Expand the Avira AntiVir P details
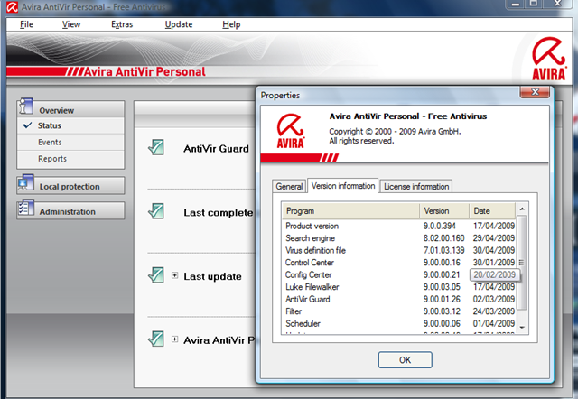The height and width of the screenshot is (399, 578). pos(174,339)
